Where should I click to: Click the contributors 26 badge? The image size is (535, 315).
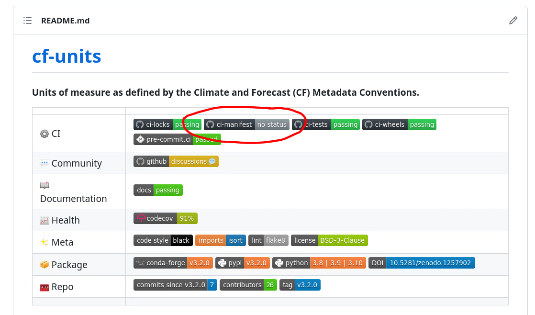tap(248, 285)
